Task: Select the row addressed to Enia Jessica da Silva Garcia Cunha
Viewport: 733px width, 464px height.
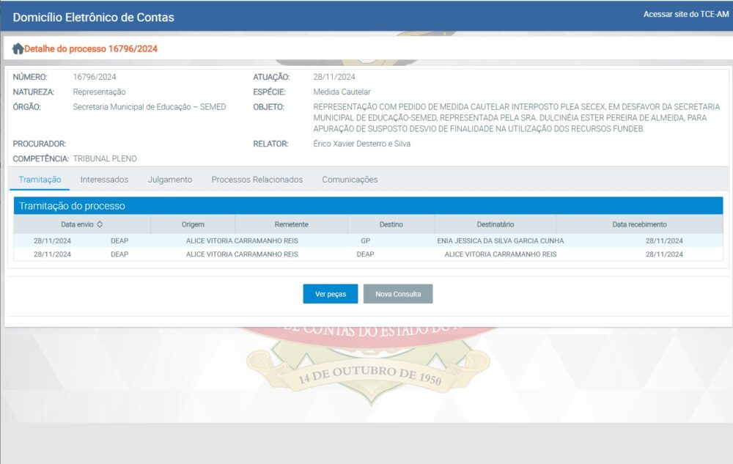Action: point(500,240)
